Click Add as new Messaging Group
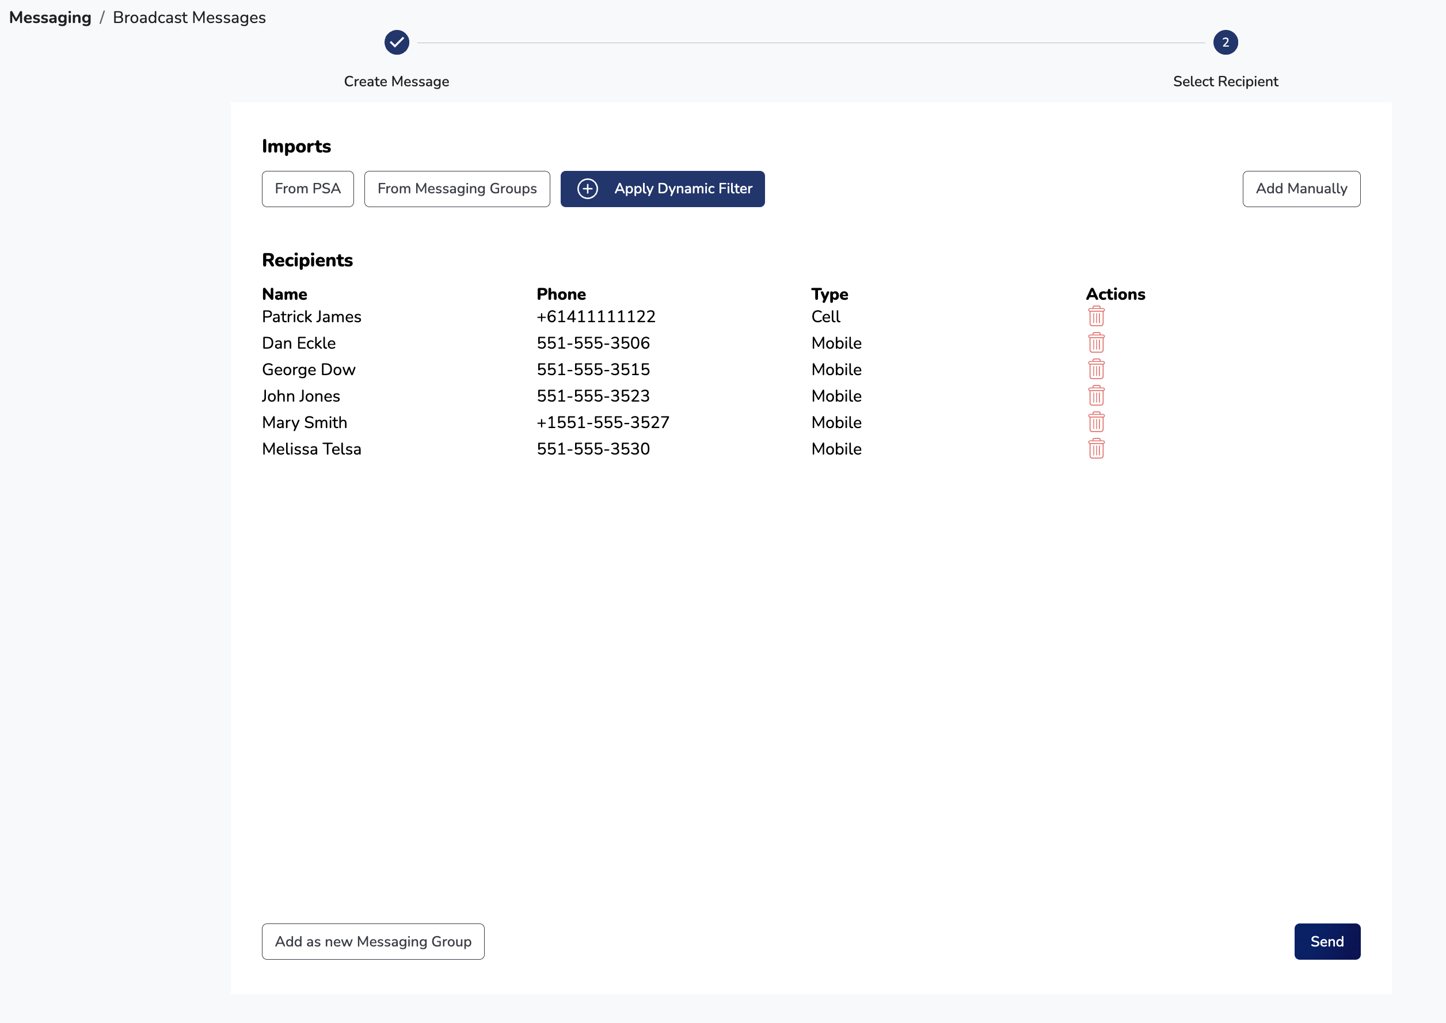The height and width of the screenshot is (1023, 1446). coord(373,941)
